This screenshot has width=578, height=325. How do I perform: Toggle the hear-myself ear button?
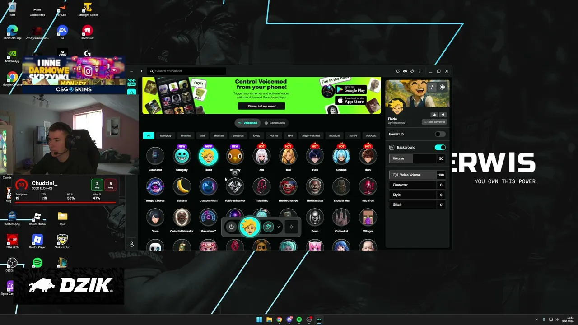(268, 227)
